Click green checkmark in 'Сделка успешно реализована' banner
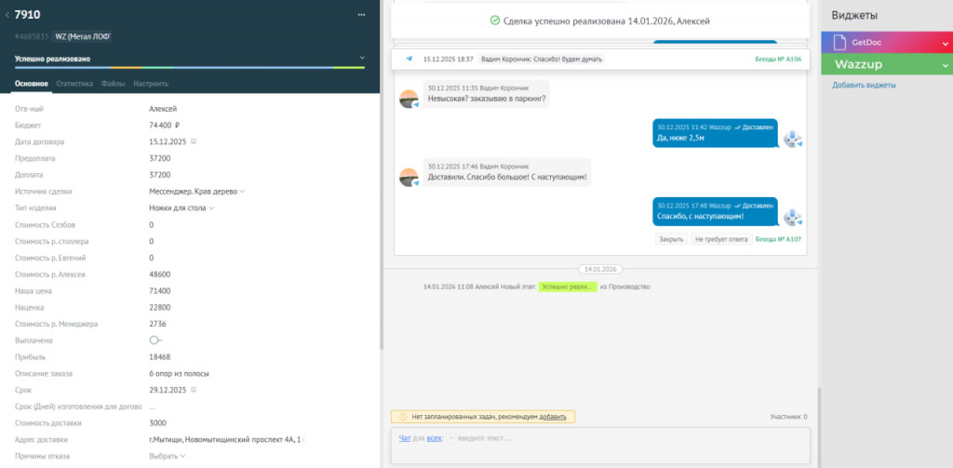The height and width of the screenshot is (468, 953). coord(495,20)
